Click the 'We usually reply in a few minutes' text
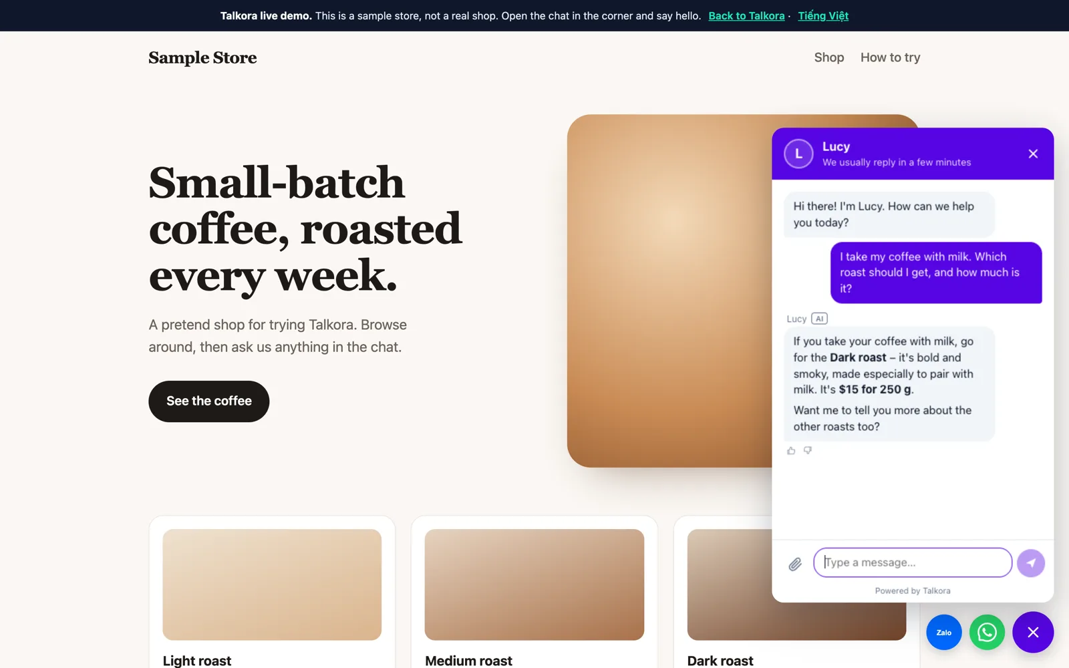Screen dimensions: 1069x668 [x=897, y=162]
